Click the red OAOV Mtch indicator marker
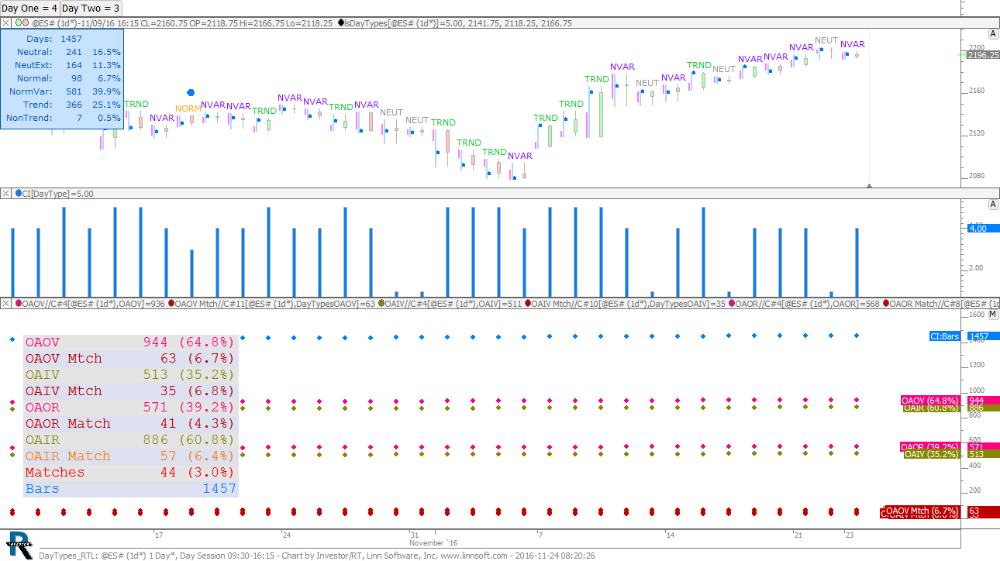The width and height of the screenshot is (1000, 561). [x=171, y=304]
